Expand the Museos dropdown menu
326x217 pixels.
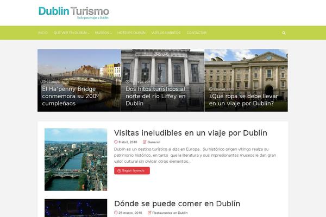103,33
